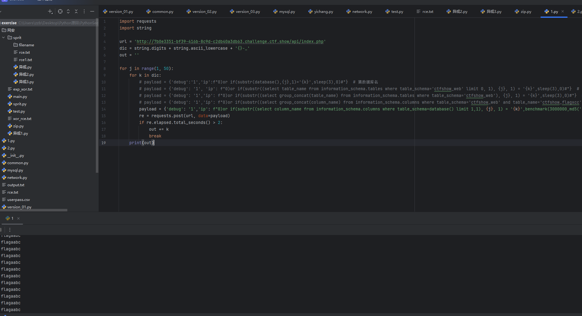
Task: Select the sprit folder row in the tree
Action: (x=49, y=37)
